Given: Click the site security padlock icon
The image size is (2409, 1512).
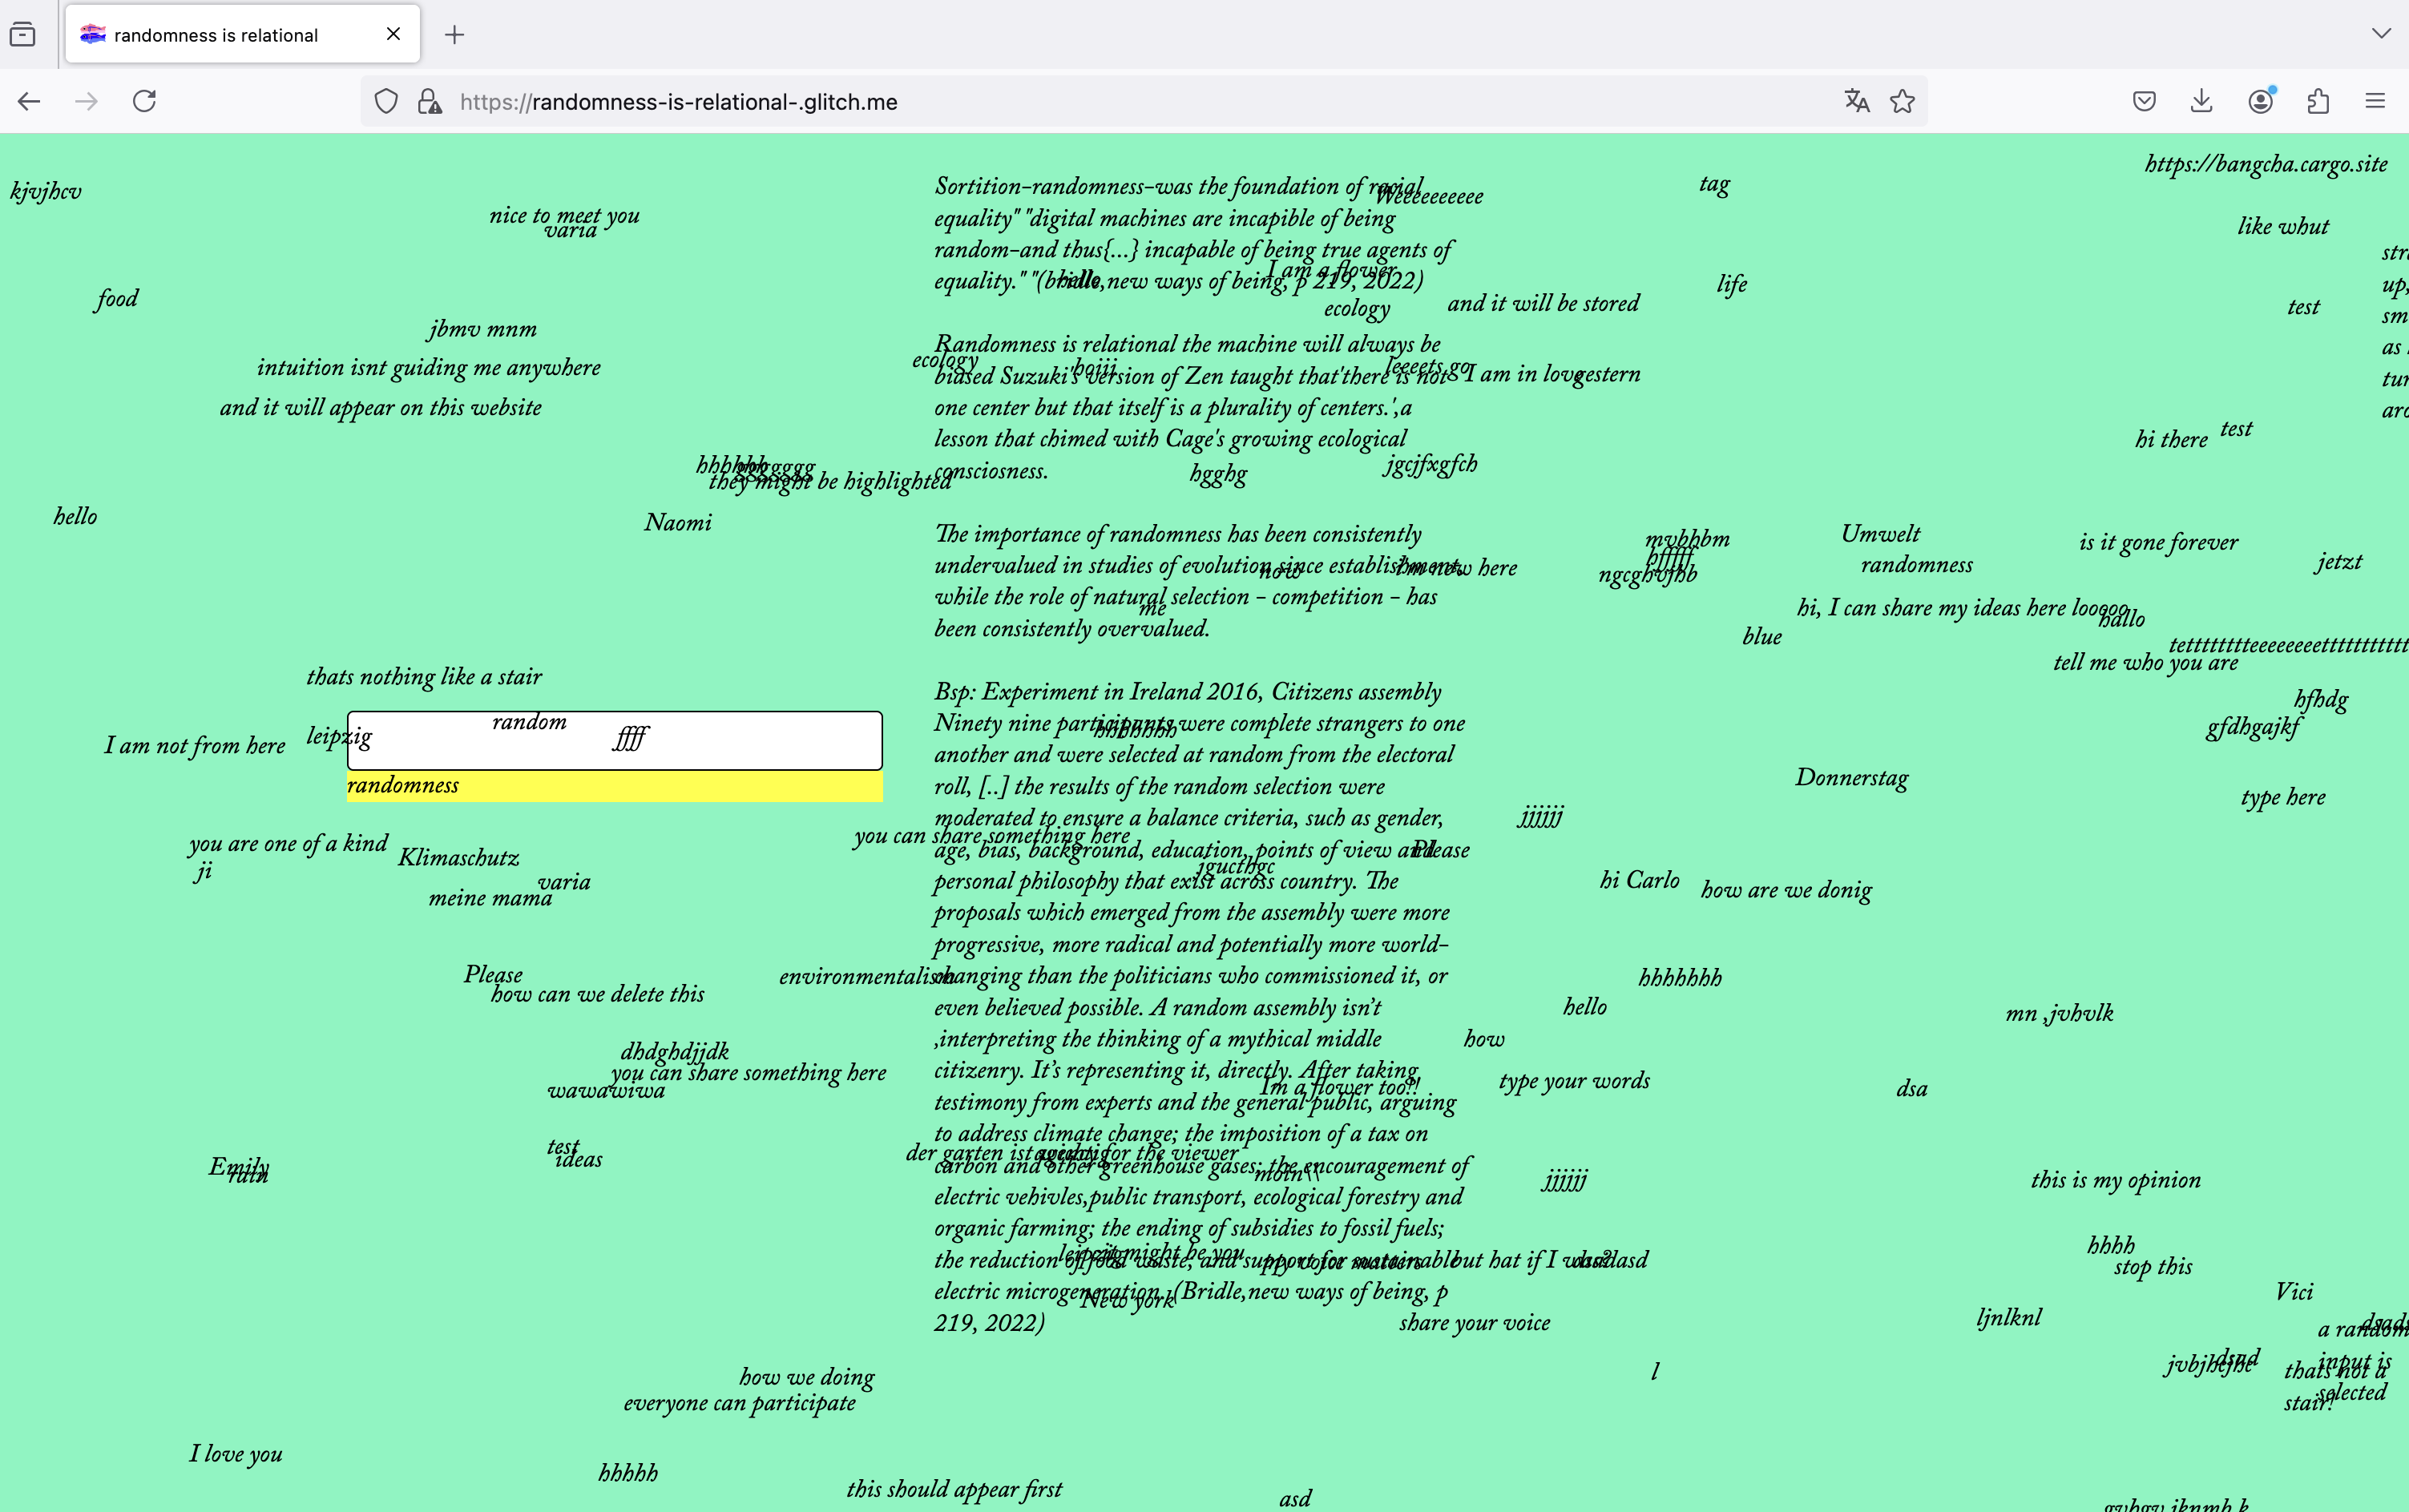Looking at the screenshot, I should click(x=430, y=101).
